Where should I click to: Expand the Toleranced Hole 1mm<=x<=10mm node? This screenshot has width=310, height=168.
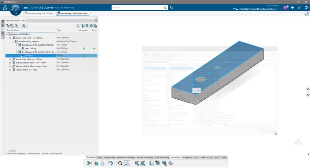[x=10, y=63]
